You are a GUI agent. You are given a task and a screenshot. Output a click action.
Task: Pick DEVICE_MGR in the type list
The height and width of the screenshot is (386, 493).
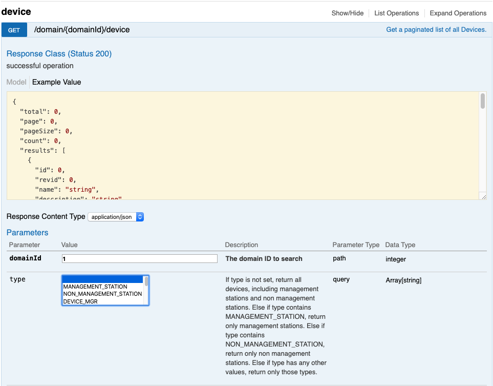(x=80, y=301)
